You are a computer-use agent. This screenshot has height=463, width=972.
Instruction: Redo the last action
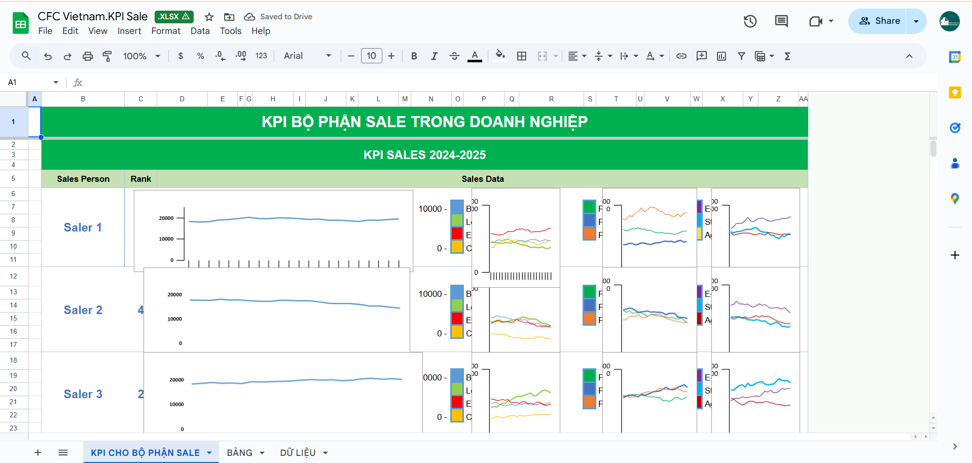pyautogui.click(x=67, y=56)
